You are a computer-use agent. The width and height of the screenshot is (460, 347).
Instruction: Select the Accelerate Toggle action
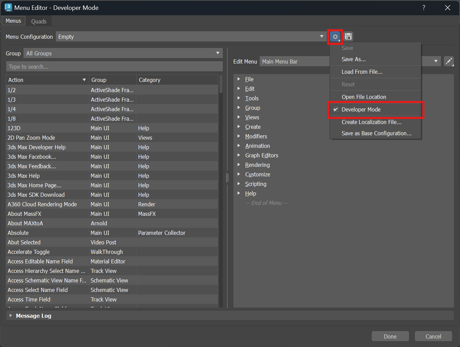(112, 252)
